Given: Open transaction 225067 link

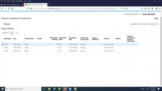Looking at the screenshot, I should (6, 44).
